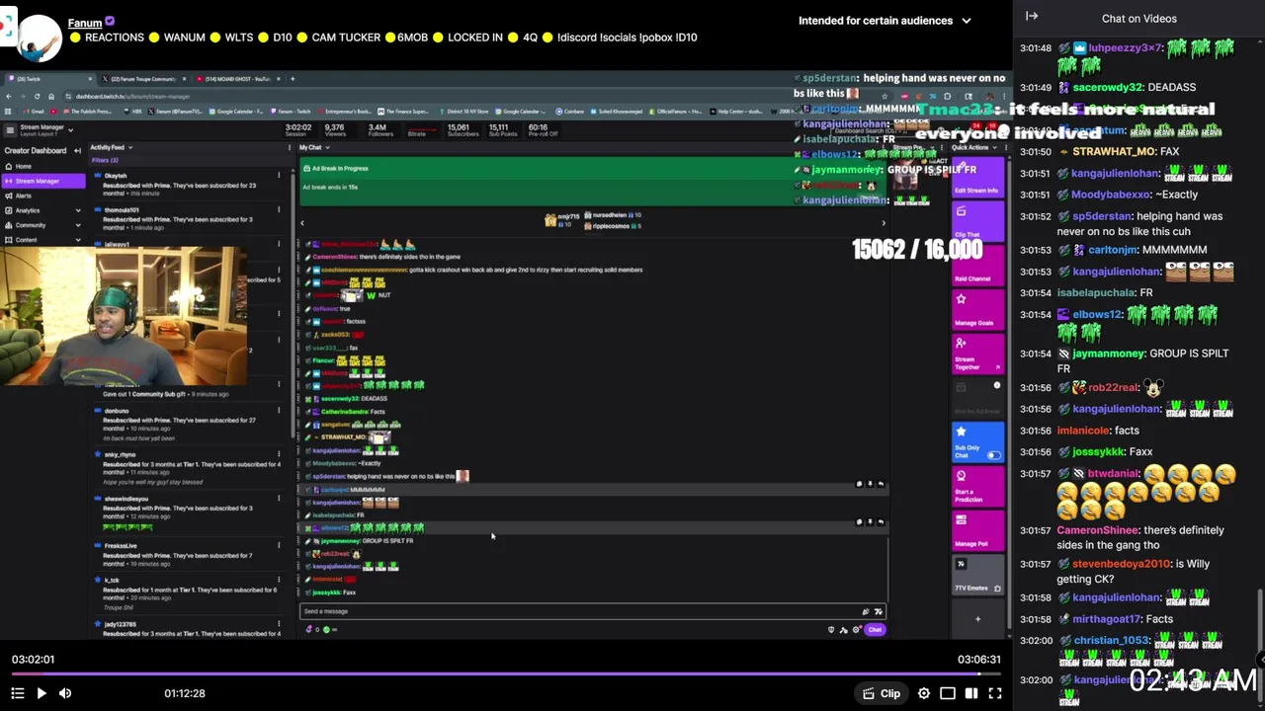The image size is (1265, 711).
Task: Expand the Intended for certain audiences notice
Action: 885,20
